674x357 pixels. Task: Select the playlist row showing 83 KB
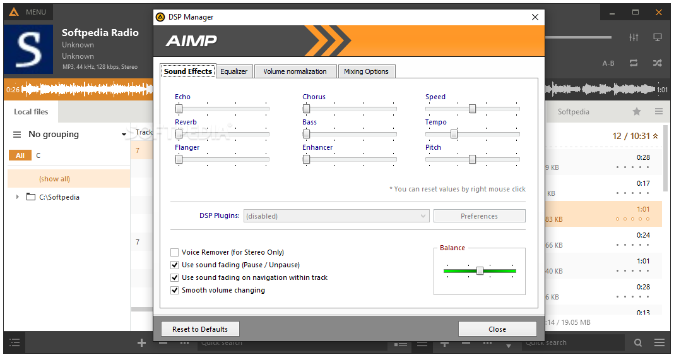(604, 214)
